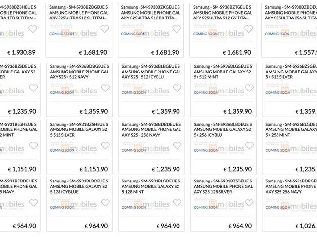Favorite the S25 512 Silver listing

(105, 146)
